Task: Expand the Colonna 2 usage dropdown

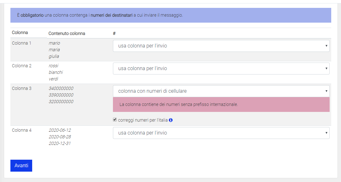Action: [221, 69]
